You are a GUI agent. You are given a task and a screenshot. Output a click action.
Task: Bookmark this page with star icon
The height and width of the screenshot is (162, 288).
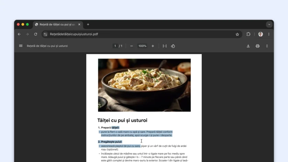tap(237, 34)
